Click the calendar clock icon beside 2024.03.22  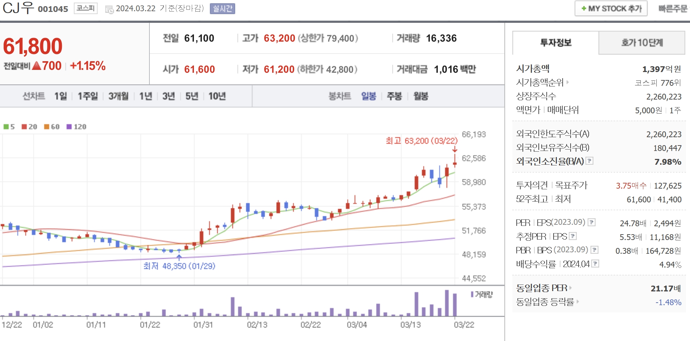tap(109, 9)
